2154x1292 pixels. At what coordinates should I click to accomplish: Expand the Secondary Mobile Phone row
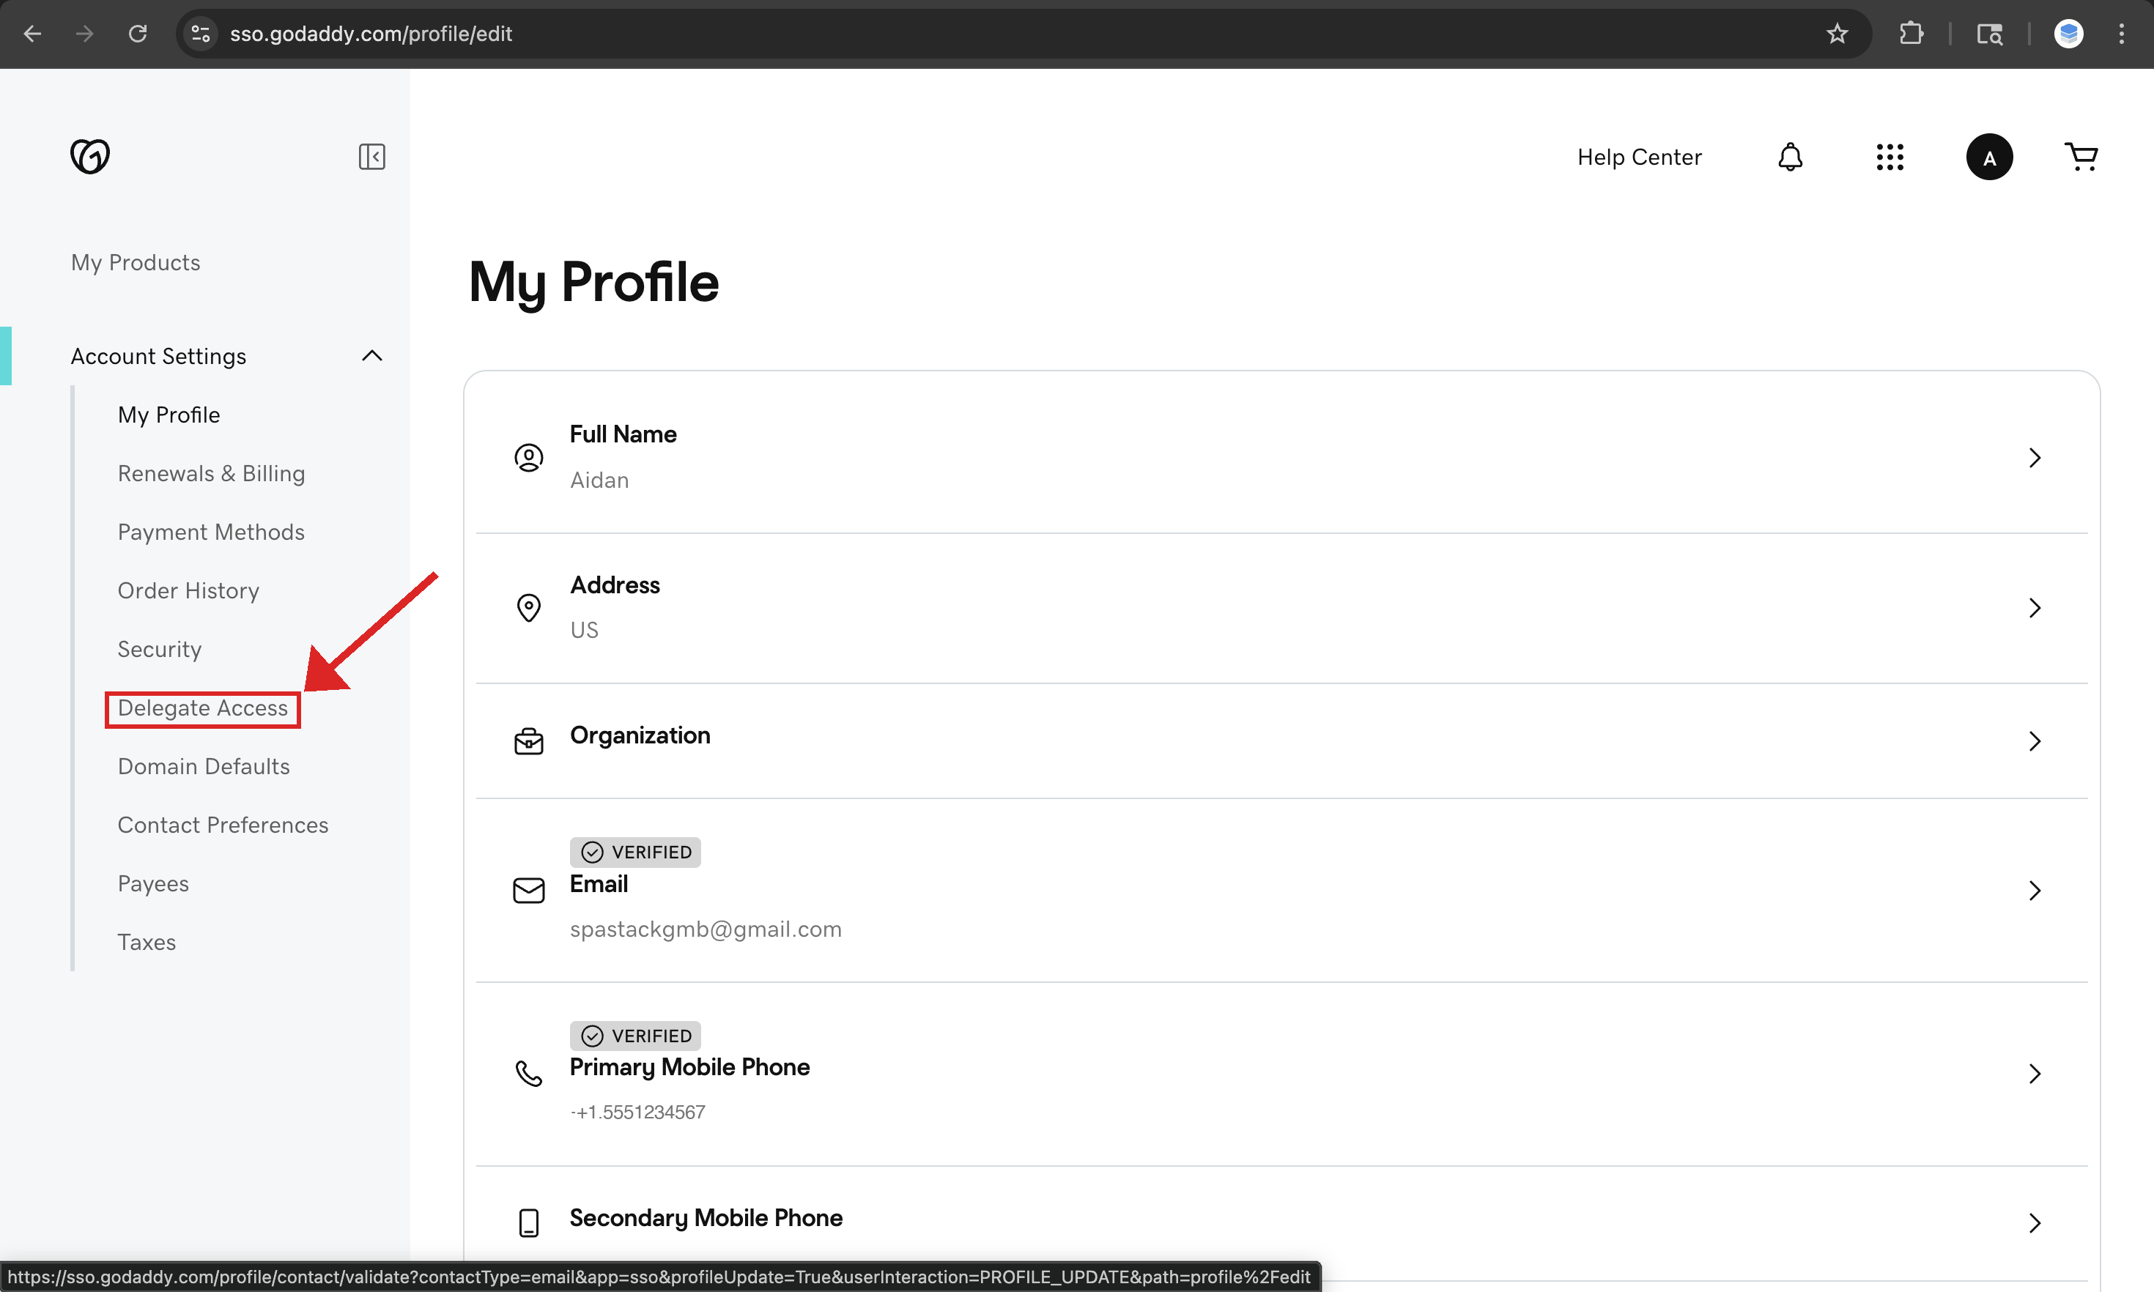(x=2035, y=1222)
